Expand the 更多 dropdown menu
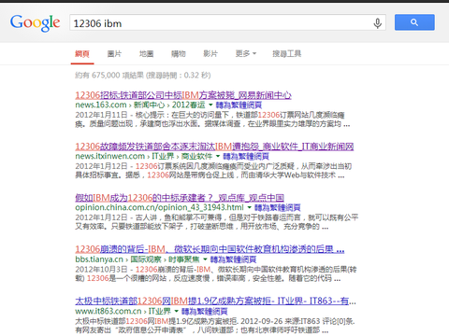This screenshot has height=336, width=449. point(246,54)
